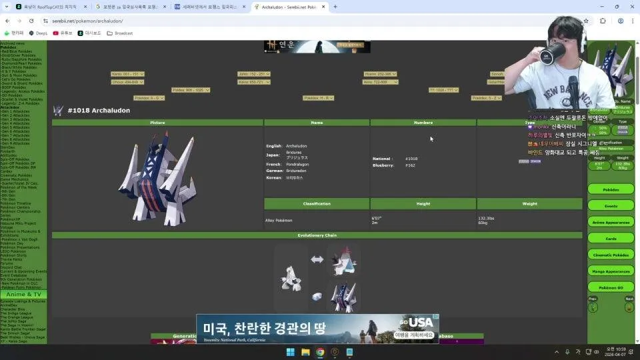Open a new browser tab with plus button
This screenshot has width=640, height=360.
tap(335, 7)
